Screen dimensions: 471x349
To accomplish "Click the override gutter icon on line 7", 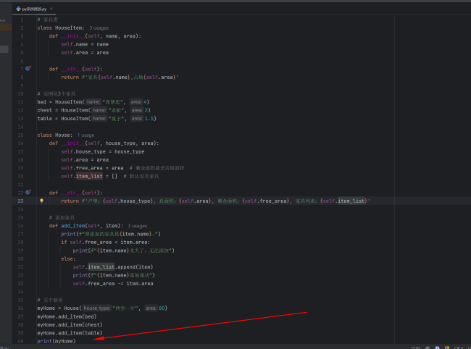I will coord(28,68).
